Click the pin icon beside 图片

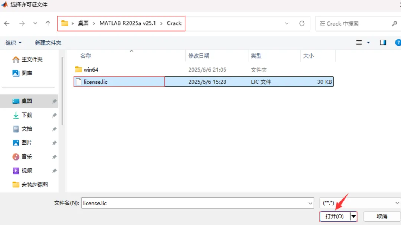coord(54,143)
